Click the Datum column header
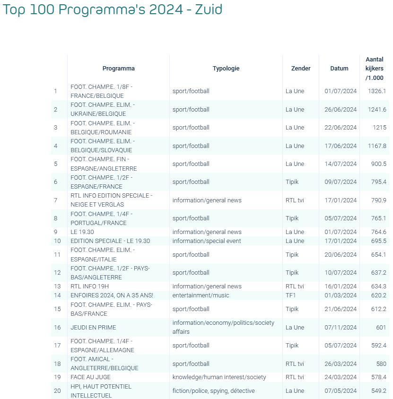The height and width of the screenshot is (399, 393). click(x=339, y=69)
